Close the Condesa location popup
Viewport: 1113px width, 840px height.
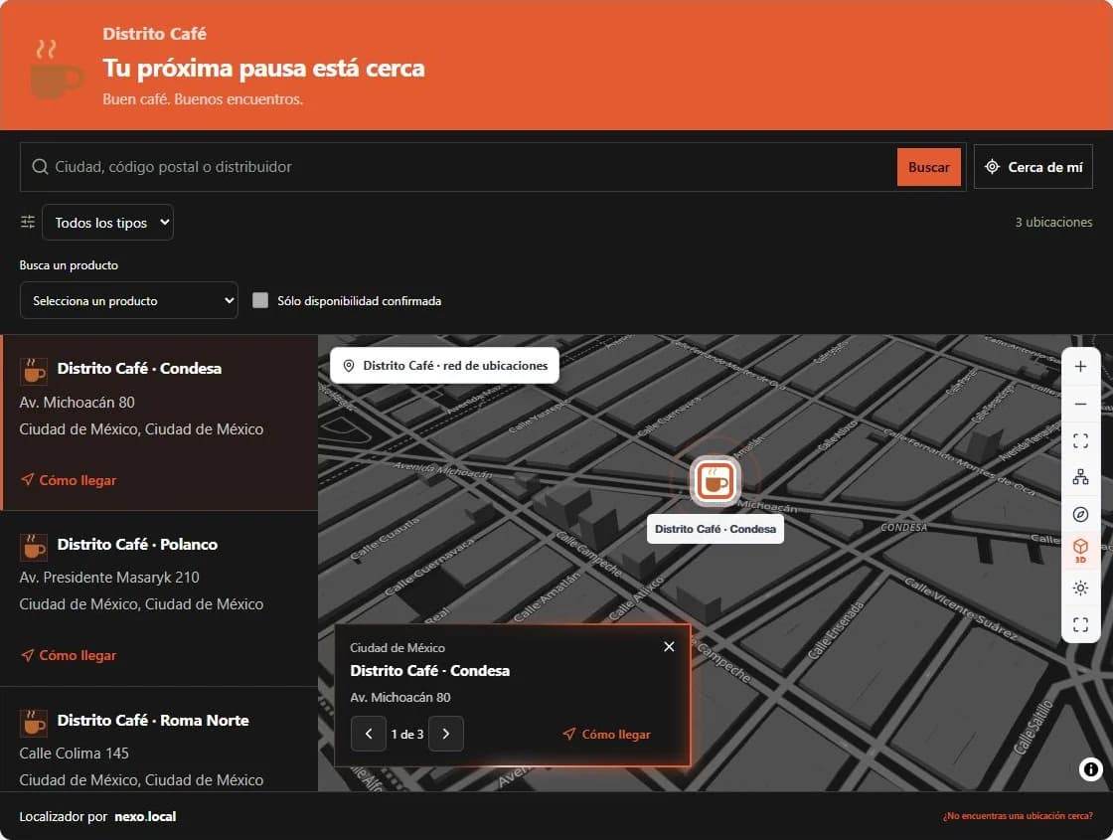pyautogui.click(x=669, y=646)
